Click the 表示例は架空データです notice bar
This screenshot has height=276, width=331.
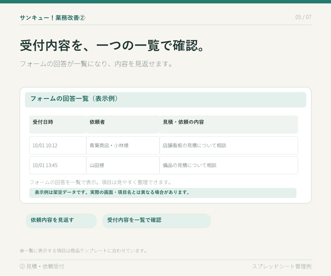click(x=163, y=193)
